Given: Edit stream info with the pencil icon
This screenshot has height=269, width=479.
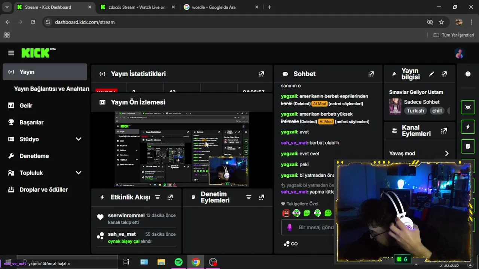Looking at the screenshot, I should [431, 74].
